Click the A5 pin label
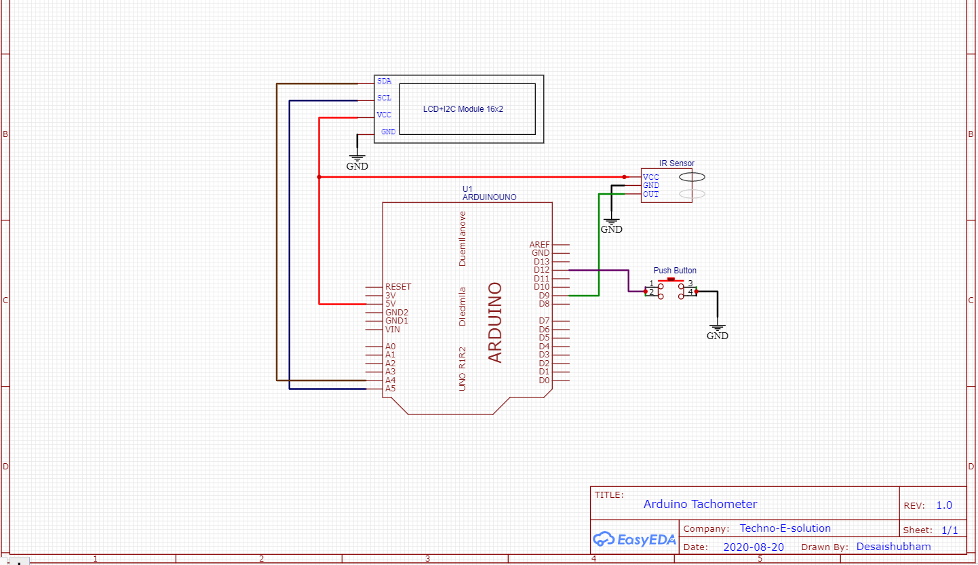The height and width of the screenshot is (565, 978). (391, 389)
